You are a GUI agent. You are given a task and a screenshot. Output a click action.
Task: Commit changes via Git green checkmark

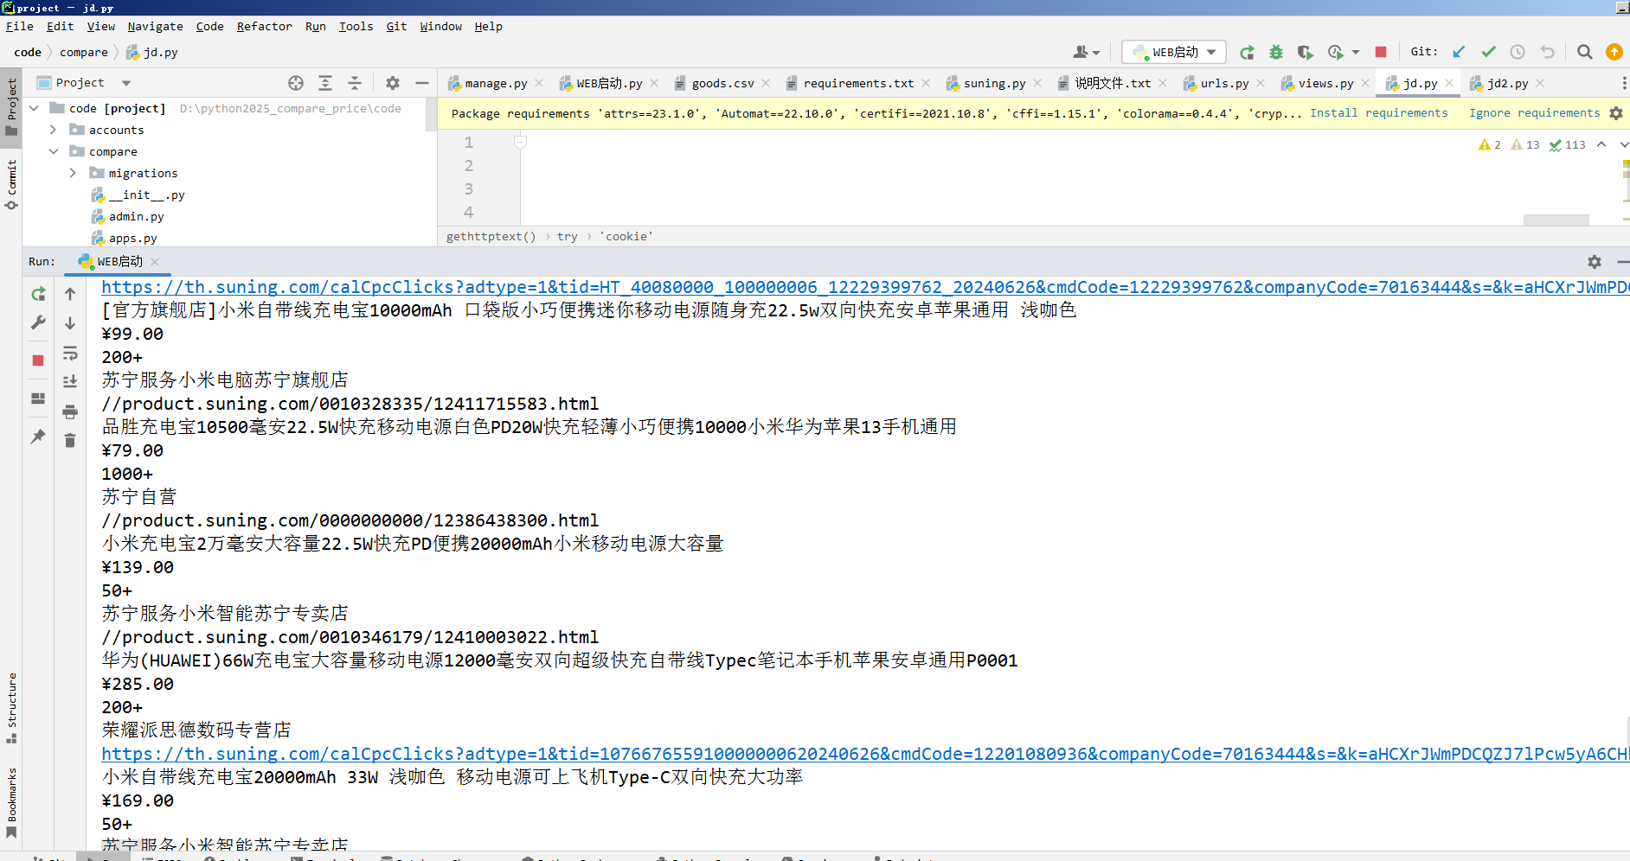tap(1488, 52)
